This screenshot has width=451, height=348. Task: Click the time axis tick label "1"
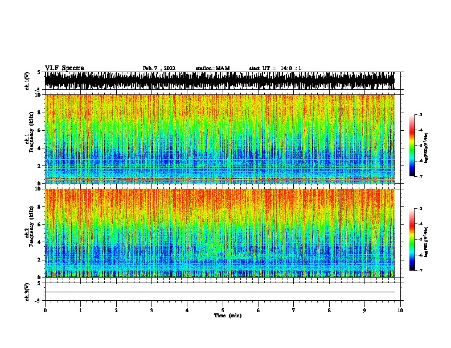click(80, 310)
